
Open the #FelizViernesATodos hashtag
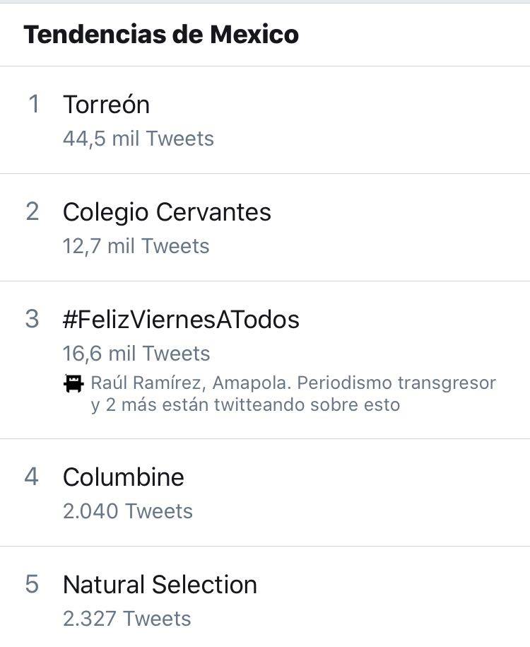coord(182,320)
